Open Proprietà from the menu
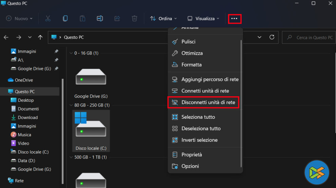Screen dimensions: 336x188 coord(191,155)
